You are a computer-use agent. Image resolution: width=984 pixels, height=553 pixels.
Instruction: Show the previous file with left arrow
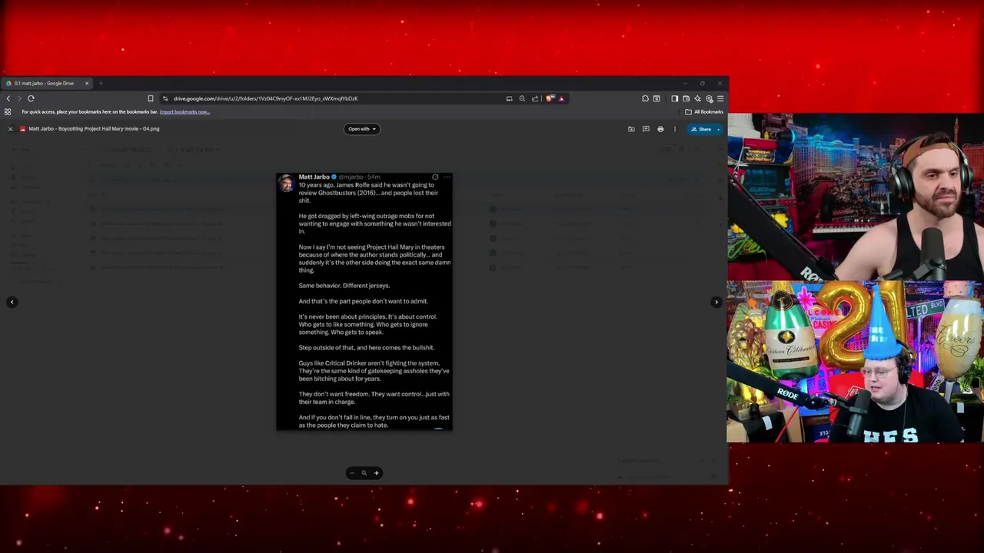12,302
